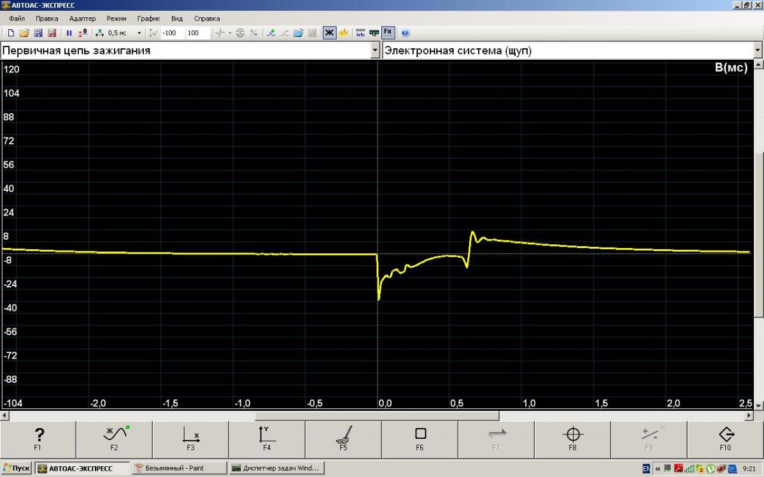Open the Адаптер menu

pos(82,18)
